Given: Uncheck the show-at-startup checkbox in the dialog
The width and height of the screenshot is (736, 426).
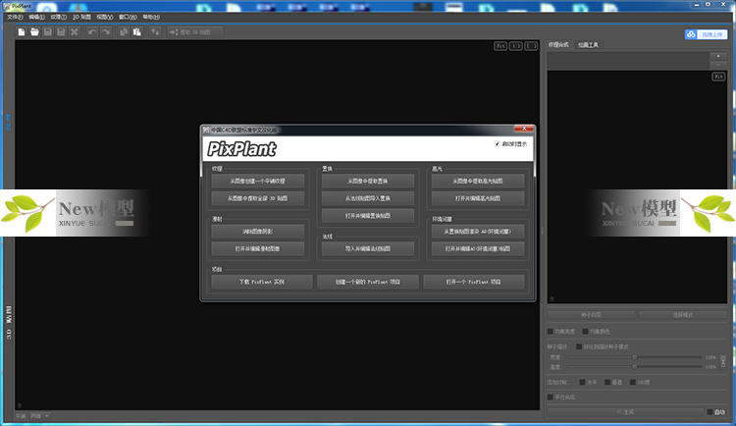Looking at the screenshot, I should coord(497,143).
